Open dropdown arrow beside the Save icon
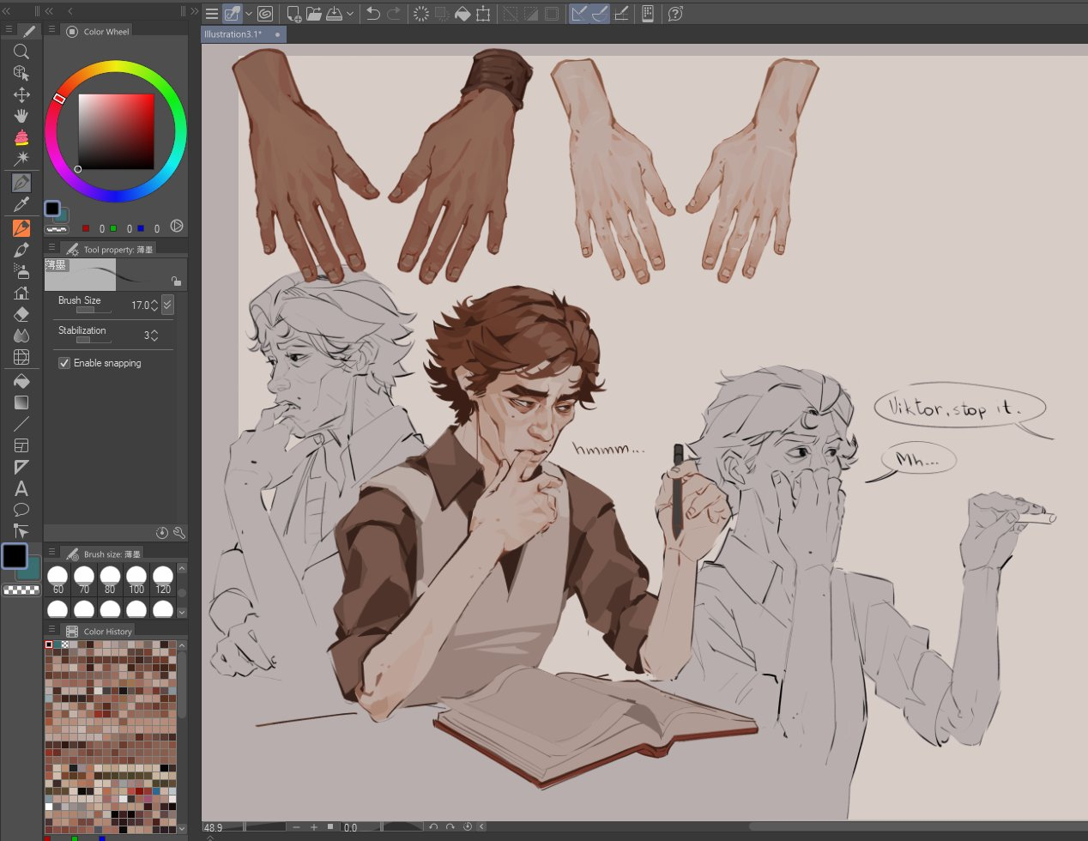 tap(350, 14)
